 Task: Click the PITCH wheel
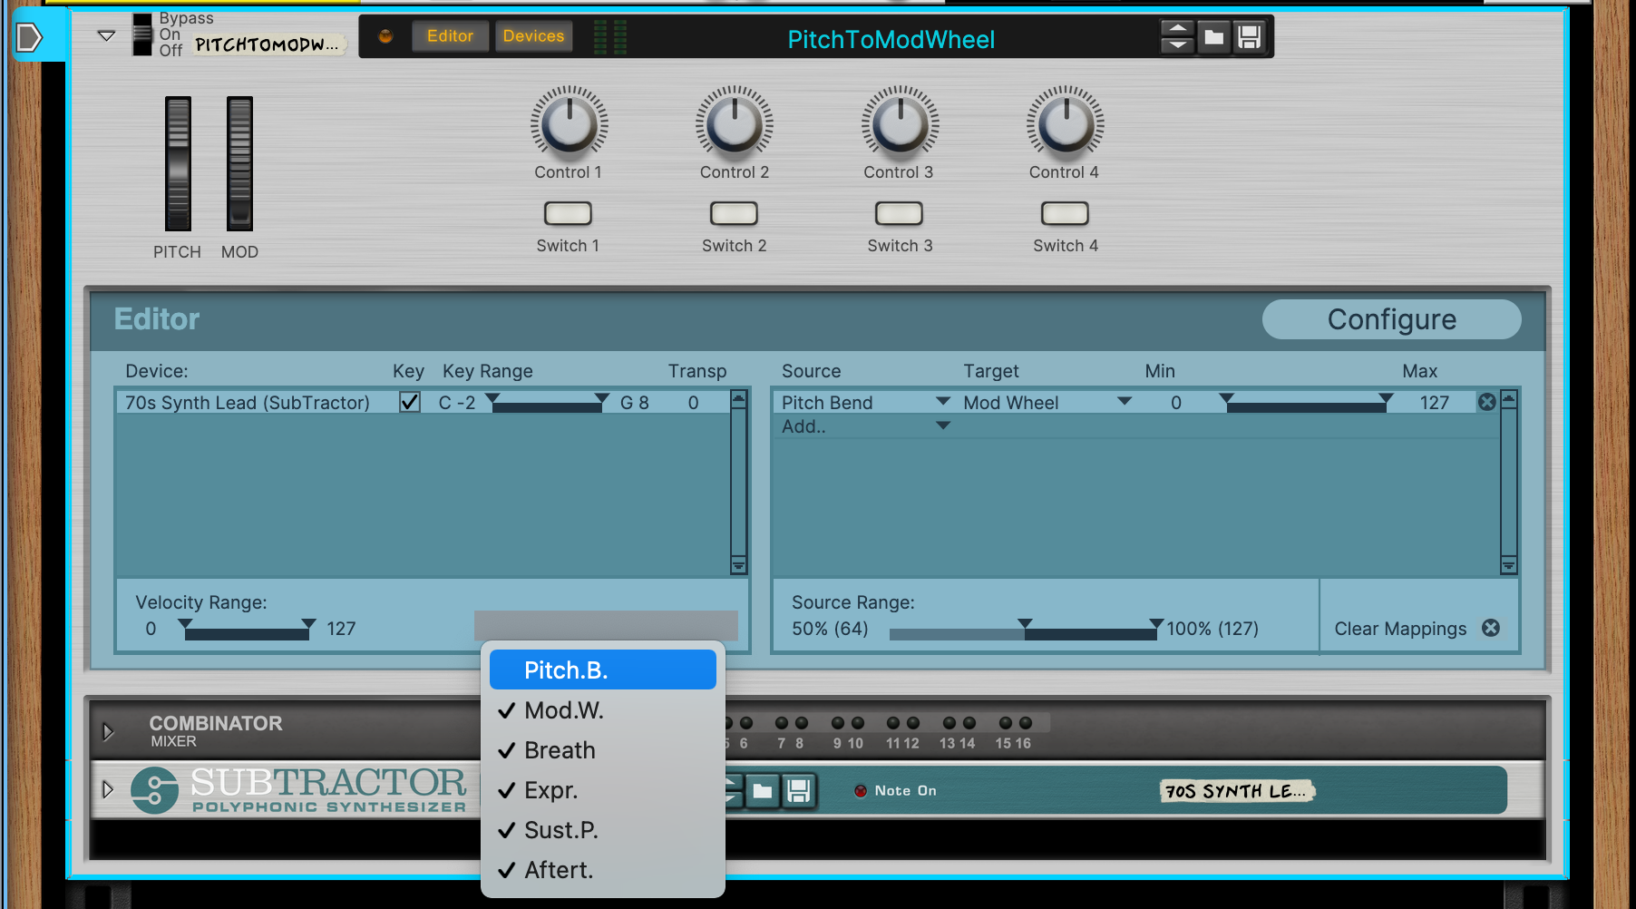[178, 163]
